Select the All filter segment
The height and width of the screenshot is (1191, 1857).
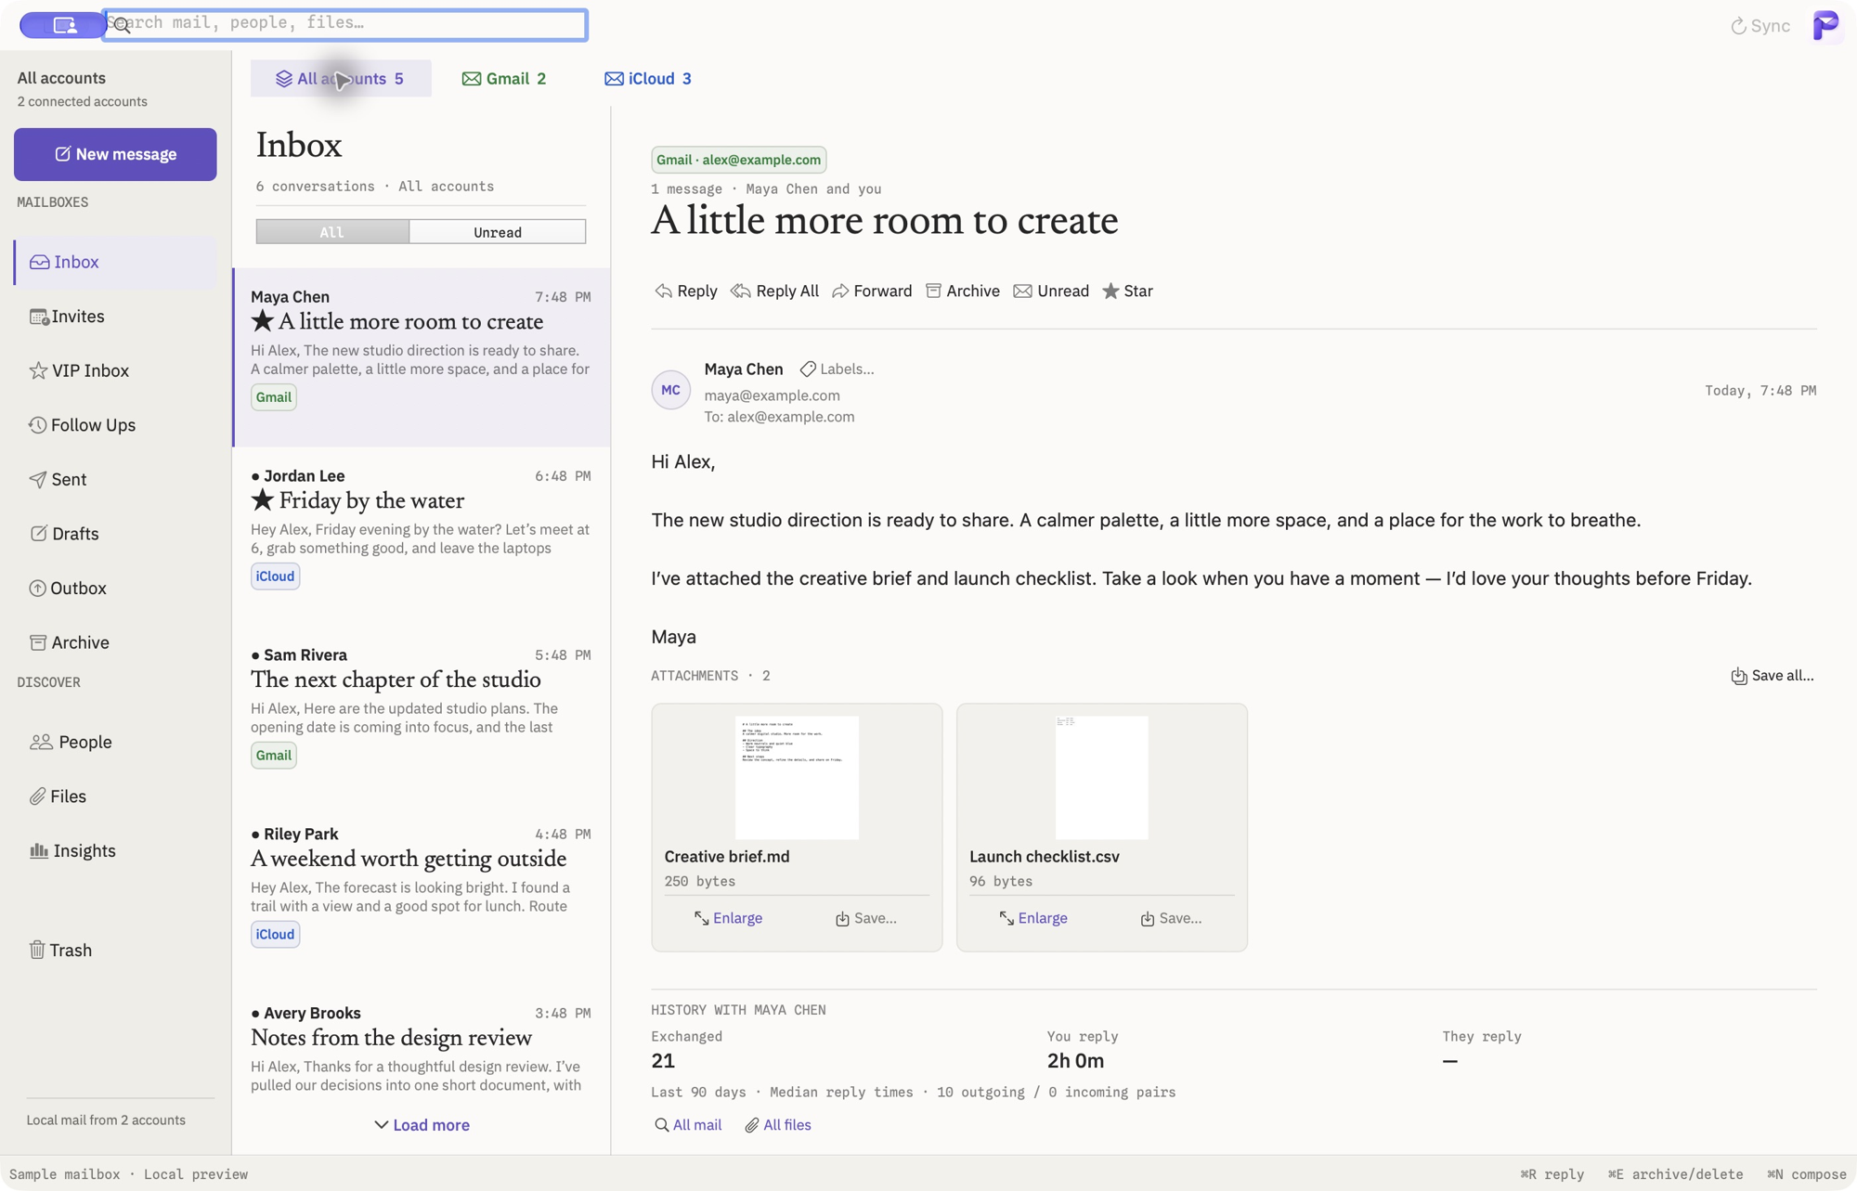point(332,232)
